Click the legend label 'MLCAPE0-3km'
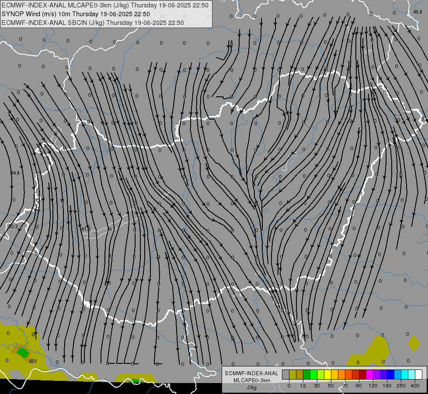Screen dimensions: 428x394 (x=251, y=380)
